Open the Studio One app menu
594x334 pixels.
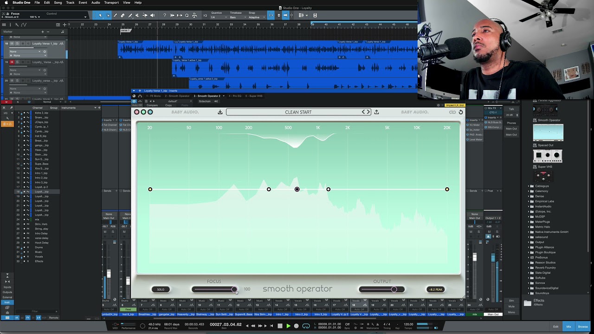(21, 3)
